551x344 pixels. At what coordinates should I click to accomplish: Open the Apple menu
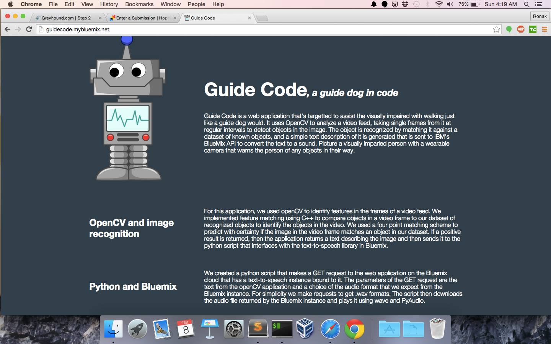coord(10,4)
